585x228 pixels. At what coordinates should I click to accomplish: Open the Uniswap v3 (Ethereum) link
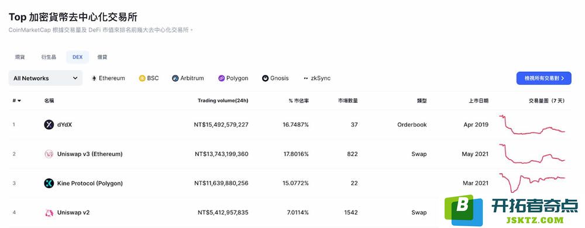click(x=90, y=154)
